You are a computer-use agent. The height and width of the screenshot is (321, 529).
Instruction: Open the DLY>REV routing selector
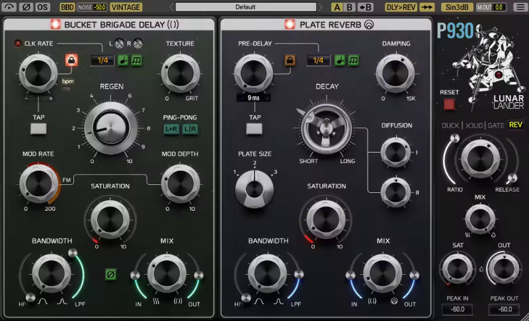coord(400,7)
